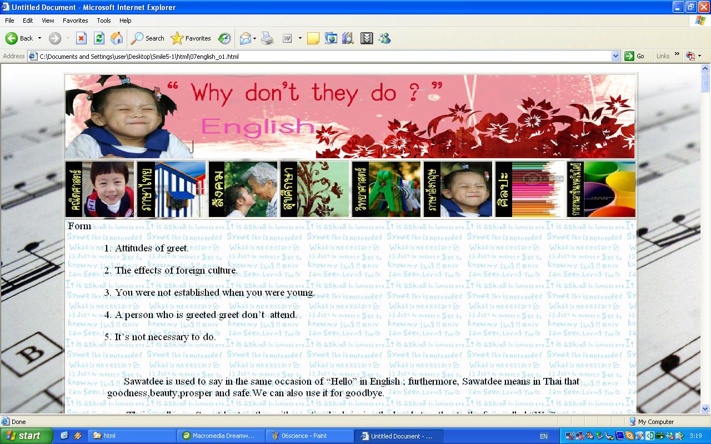Click Untitled Document taskbar button
Image resolution: width=711 pixels, height=444 pixels.
coord(398,436)
